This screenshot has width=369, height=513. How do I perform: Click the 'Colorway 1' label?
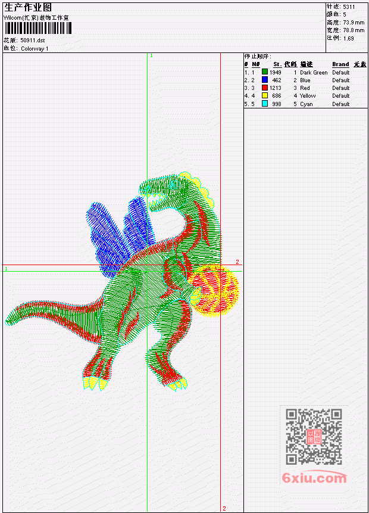click(35, 49)
